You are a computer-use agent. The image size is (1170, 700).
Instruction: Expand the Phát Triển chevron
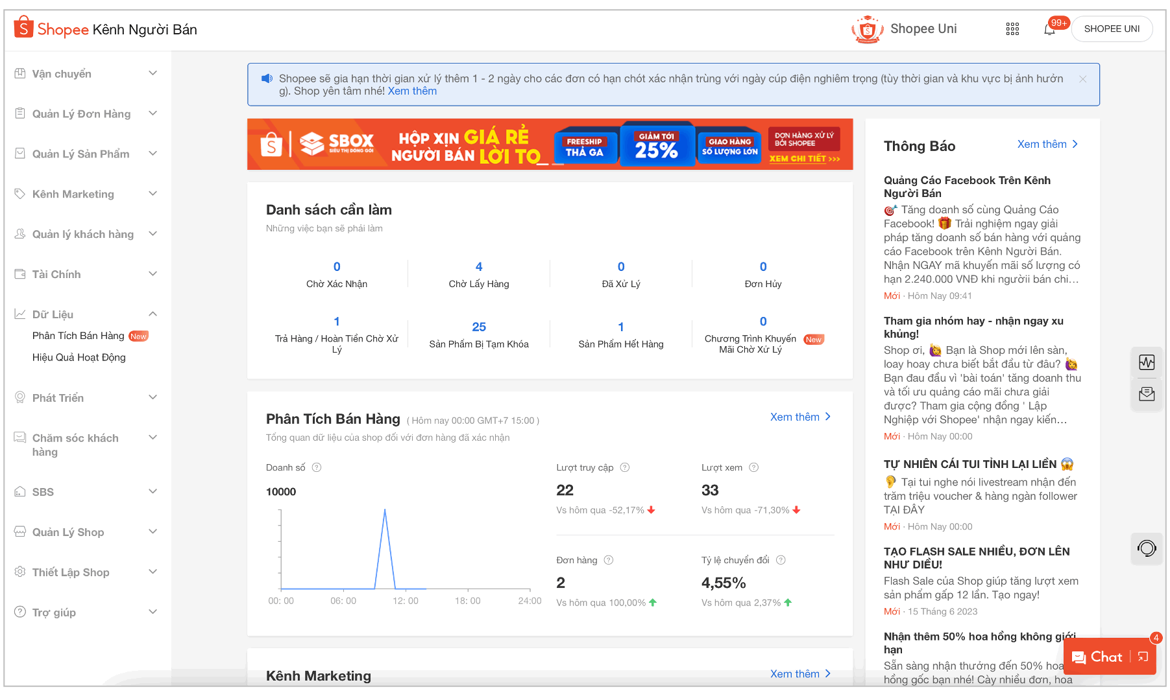[x=153, y=397]
